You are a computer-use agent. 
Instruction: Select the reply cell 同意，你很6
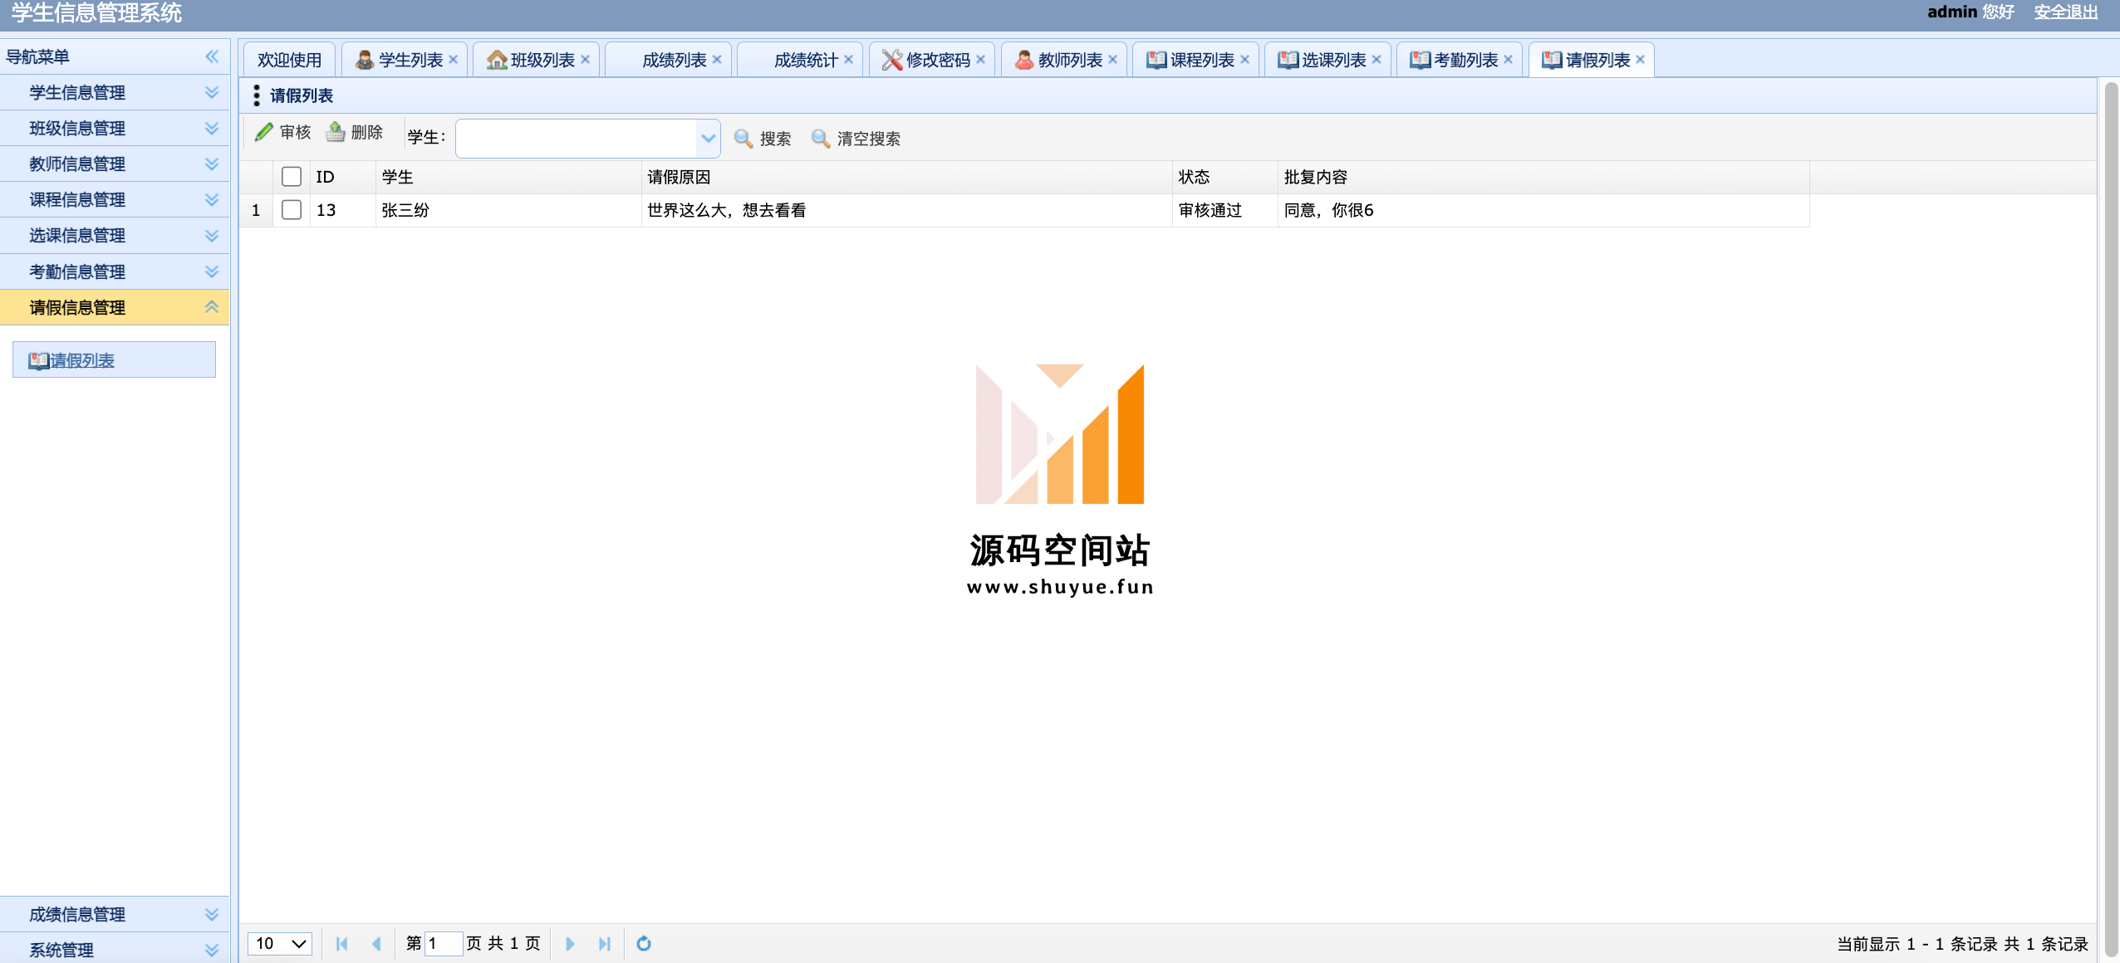[x=1543, y=210]
